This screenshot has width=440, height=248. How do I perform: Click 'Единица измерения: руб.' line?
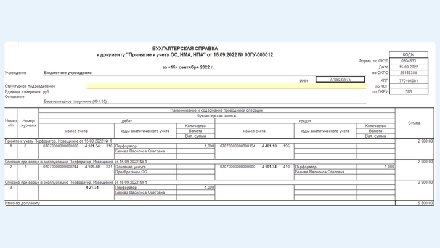point(27,91)
